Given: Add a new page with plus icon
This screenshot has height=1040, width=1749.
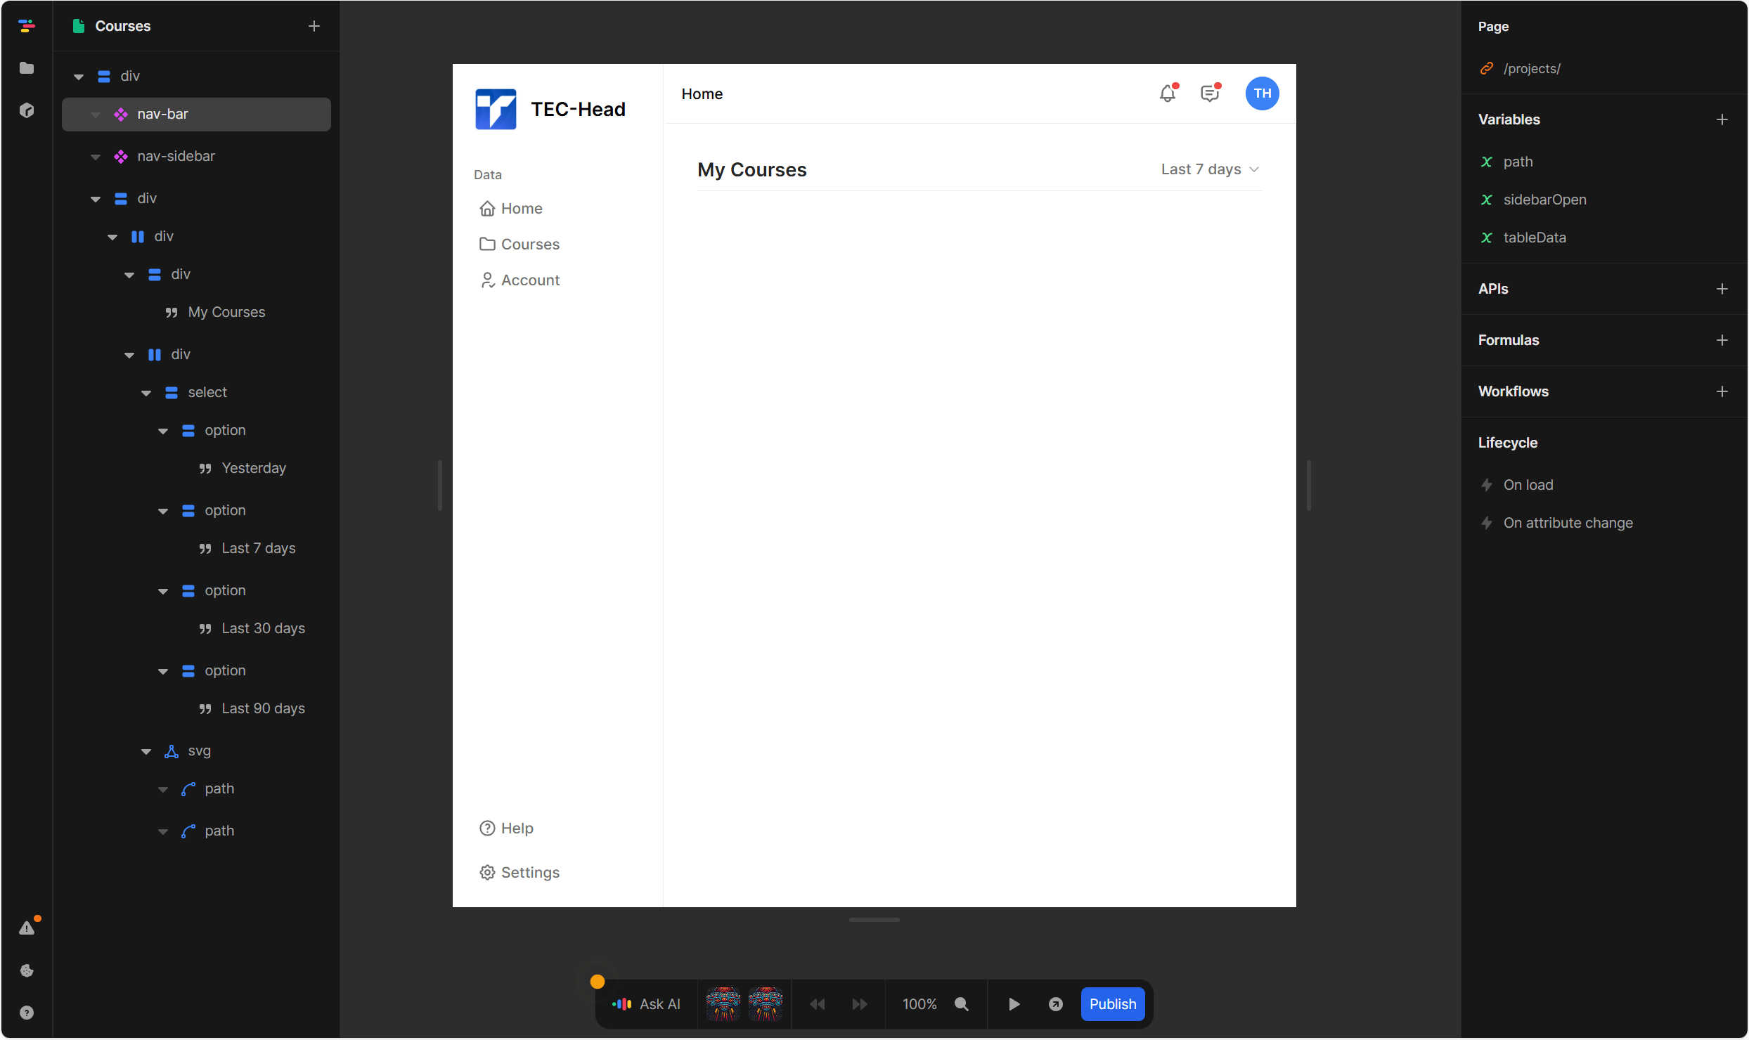Looking at the screenshot, I should [x=314, y=26].
